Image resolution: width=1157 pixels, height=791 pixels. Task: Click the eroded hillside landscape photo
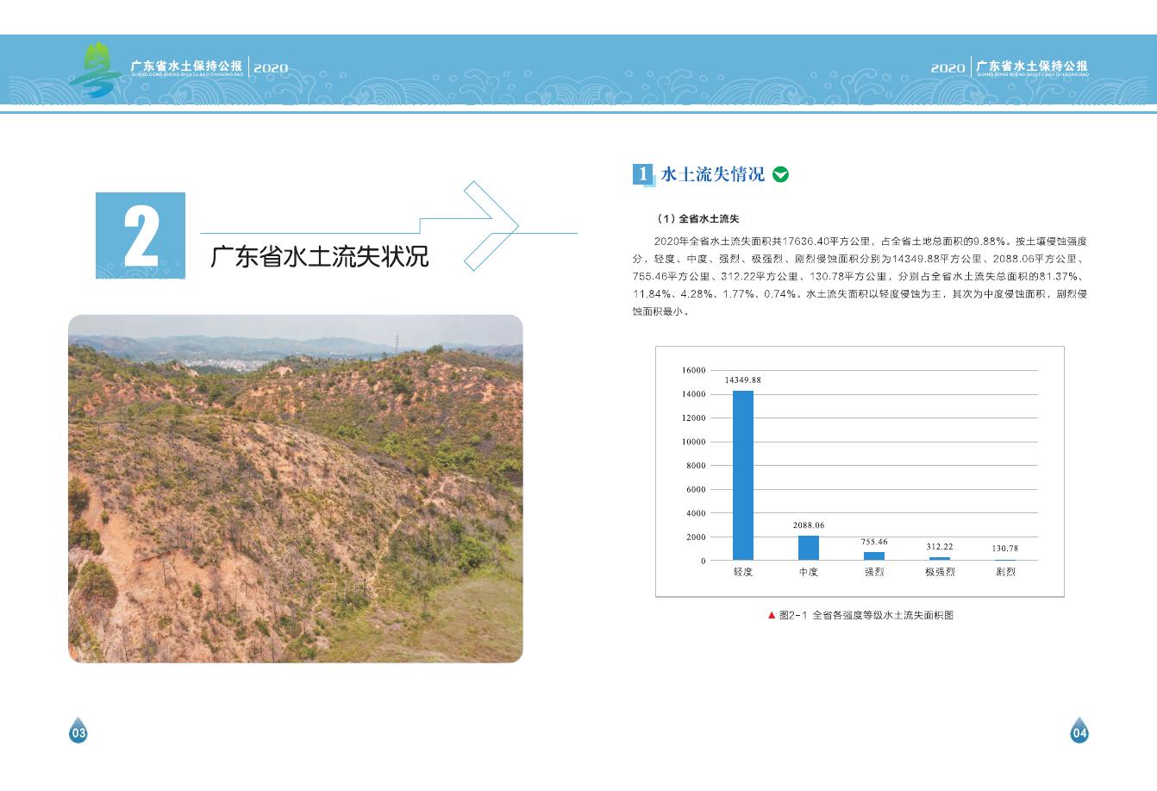tap(296, 488)
